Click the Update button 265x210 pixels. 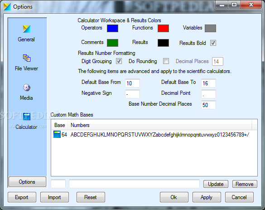coord(216,184)
